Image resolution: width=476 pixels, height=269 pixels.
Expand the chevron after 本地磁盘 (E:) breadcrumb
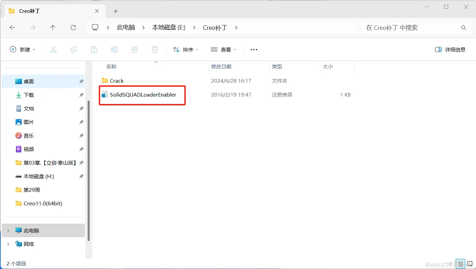tap(194, 28)
